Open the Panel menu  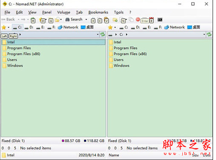click(46, 12)
